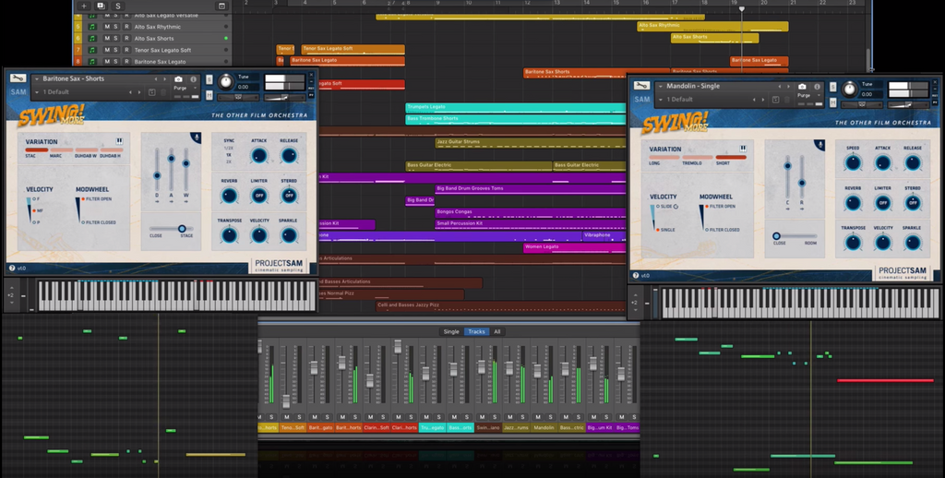This screenshot has width=945, height=478.
Task: Mute the Alto Sax Rhythmic track
Action: 106,27
